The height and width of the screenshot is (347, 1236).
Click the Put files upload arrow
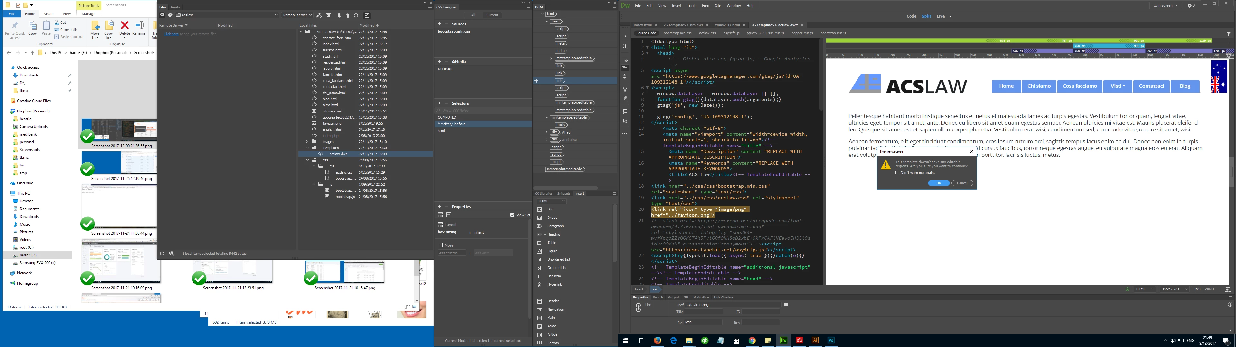tap(348, 15)
